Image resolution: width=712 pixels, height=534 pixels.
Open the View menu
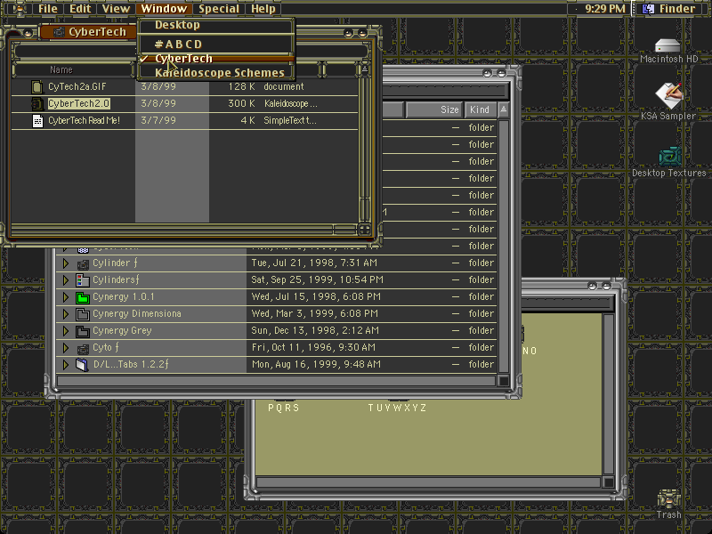(x=116, y=9)
